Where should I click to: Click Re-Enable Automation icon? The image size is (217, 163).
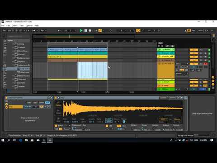click(x=104, y=31)
